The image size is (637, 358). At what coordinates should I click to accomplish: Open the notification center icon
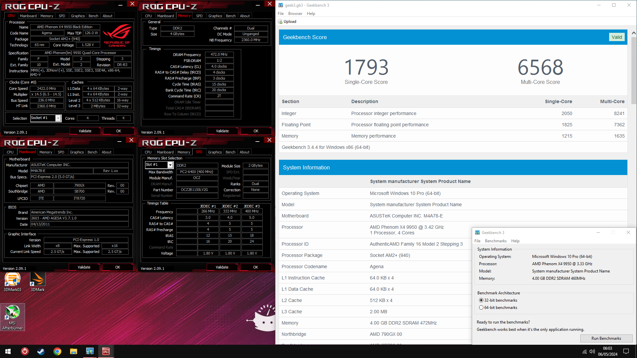click(x=626, y=351)
